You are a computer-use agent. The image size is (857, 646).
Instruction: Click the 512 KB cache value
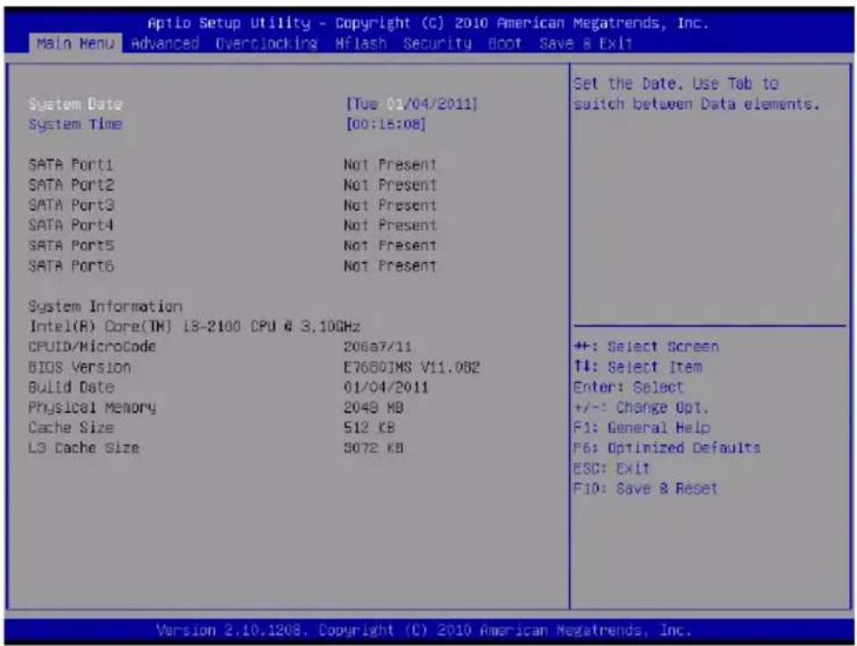click(369, 428)
